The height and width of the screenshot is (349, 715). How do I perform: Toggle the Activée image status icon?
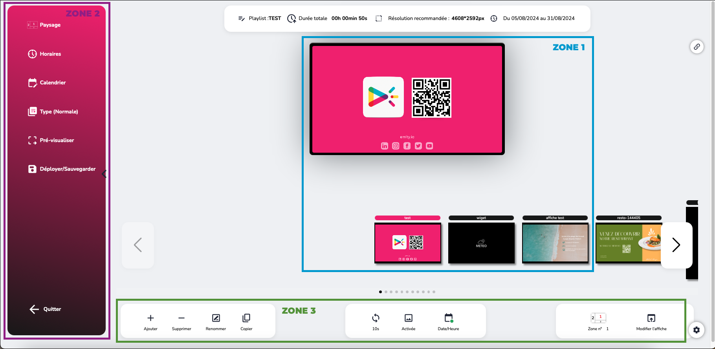[409, 318]
